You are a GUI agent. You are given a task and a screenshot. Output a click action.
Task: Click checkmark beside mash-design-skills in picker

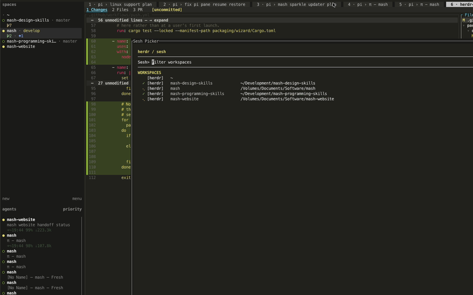(144, 83)
